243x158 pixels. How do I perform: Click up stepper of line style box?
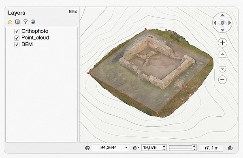point(194,146)
